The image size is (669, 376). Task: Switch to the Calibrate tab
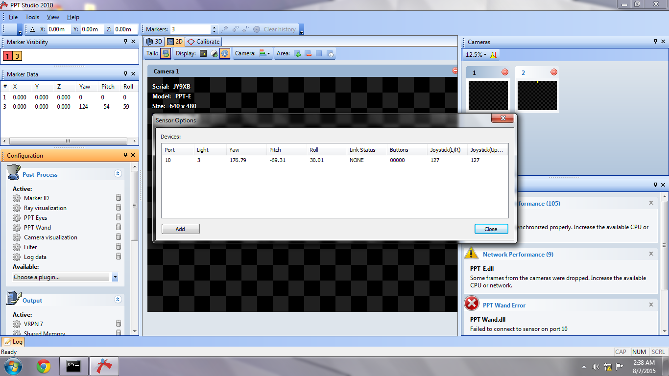click(x=204, y=42)
